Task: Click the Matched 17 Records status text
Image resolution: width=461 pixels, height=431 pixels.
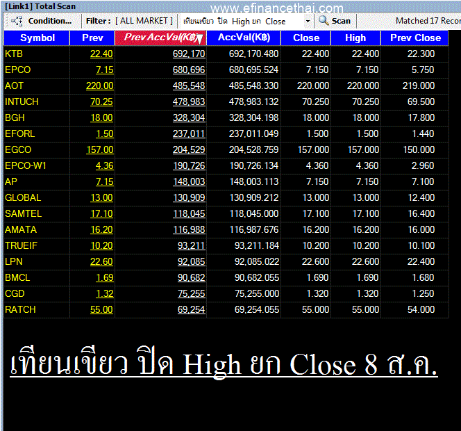Action: click(x=428, y=21)
